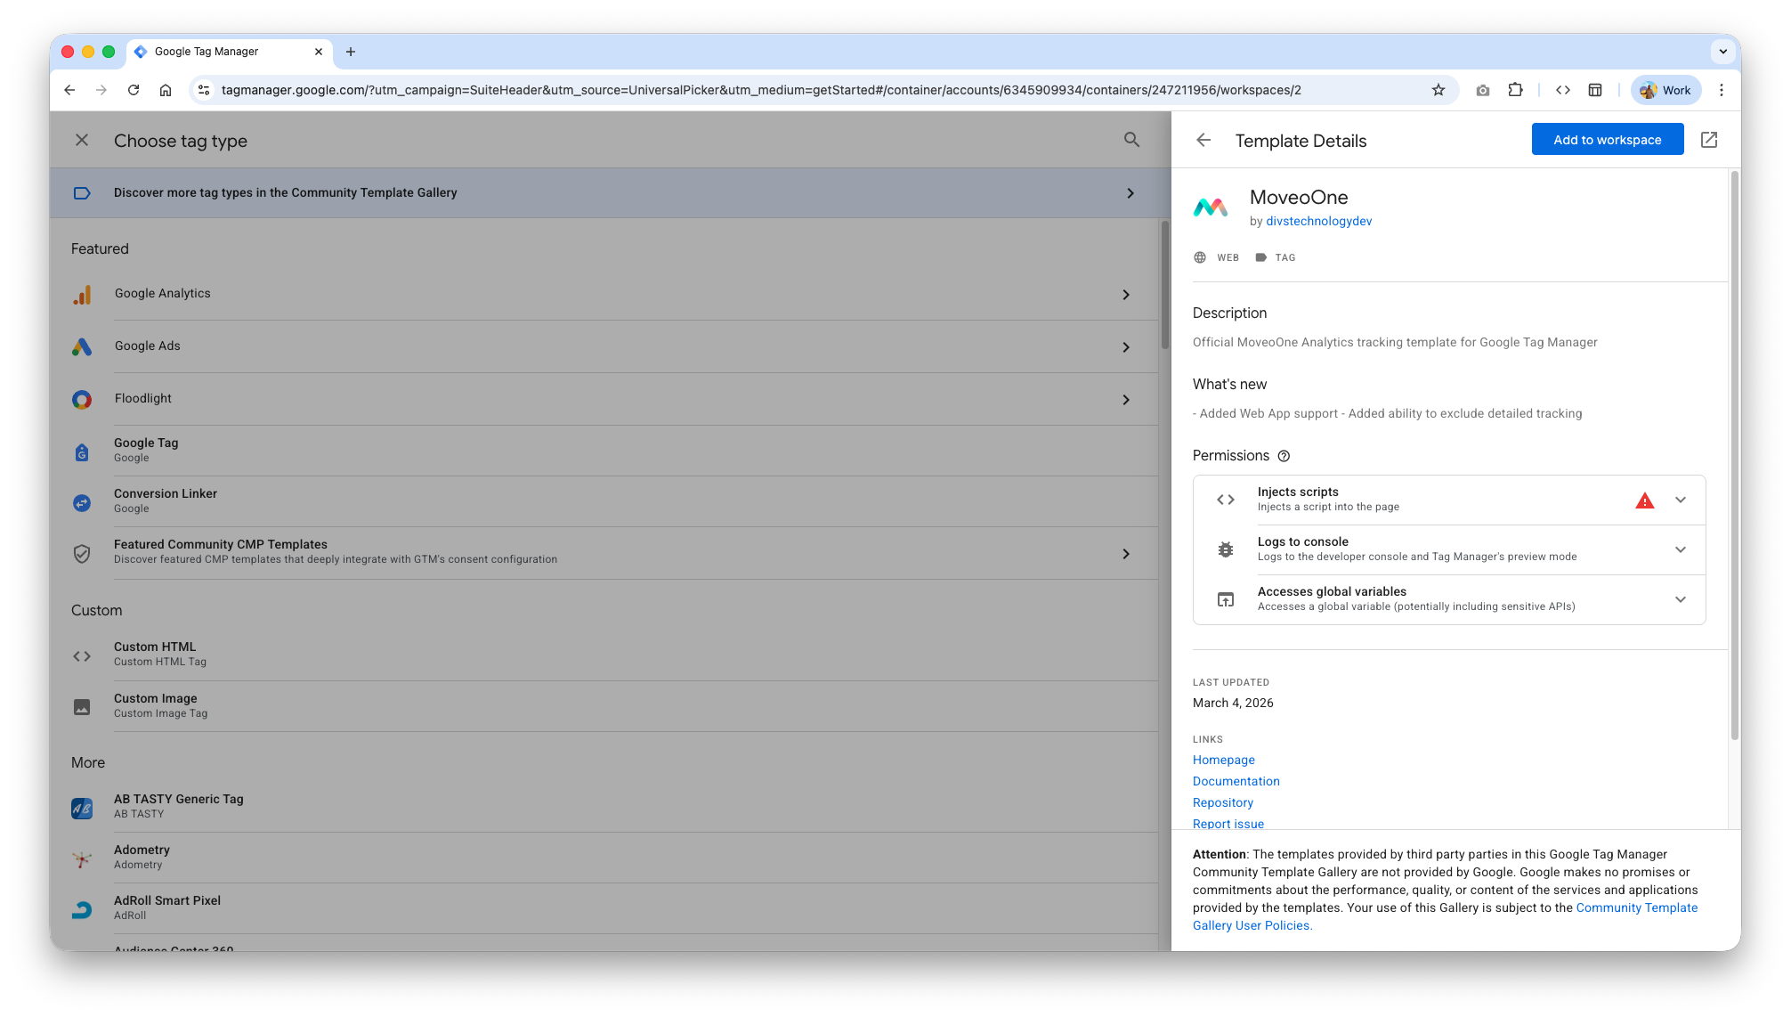Toggle the browser side panel icon
Viewport: 1791px width, 1017px height.
[1595, 90]
